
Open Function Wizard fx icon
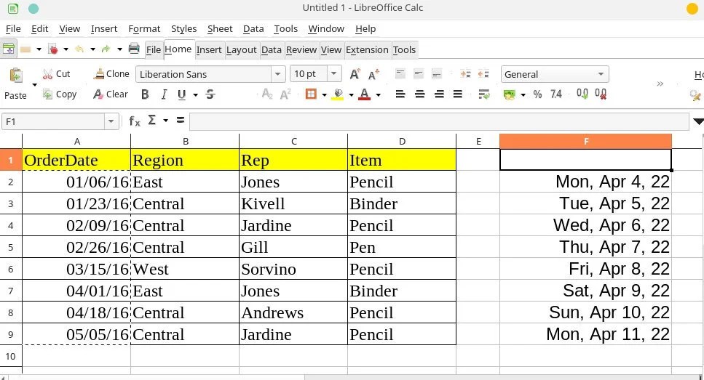pyautogui.click(x=135, y=121)
